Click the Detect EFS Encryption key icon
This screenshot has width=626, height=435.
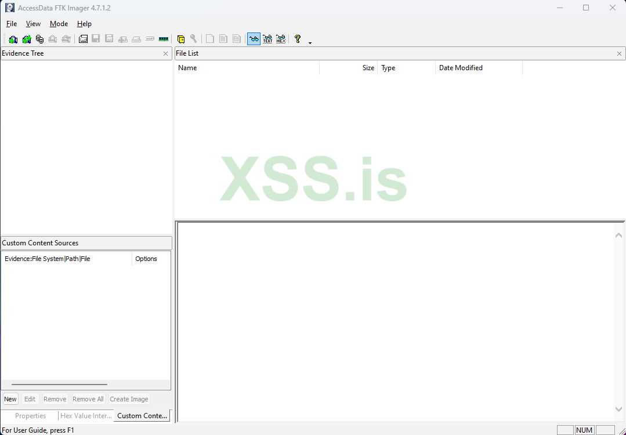click(x=194, y=39)
